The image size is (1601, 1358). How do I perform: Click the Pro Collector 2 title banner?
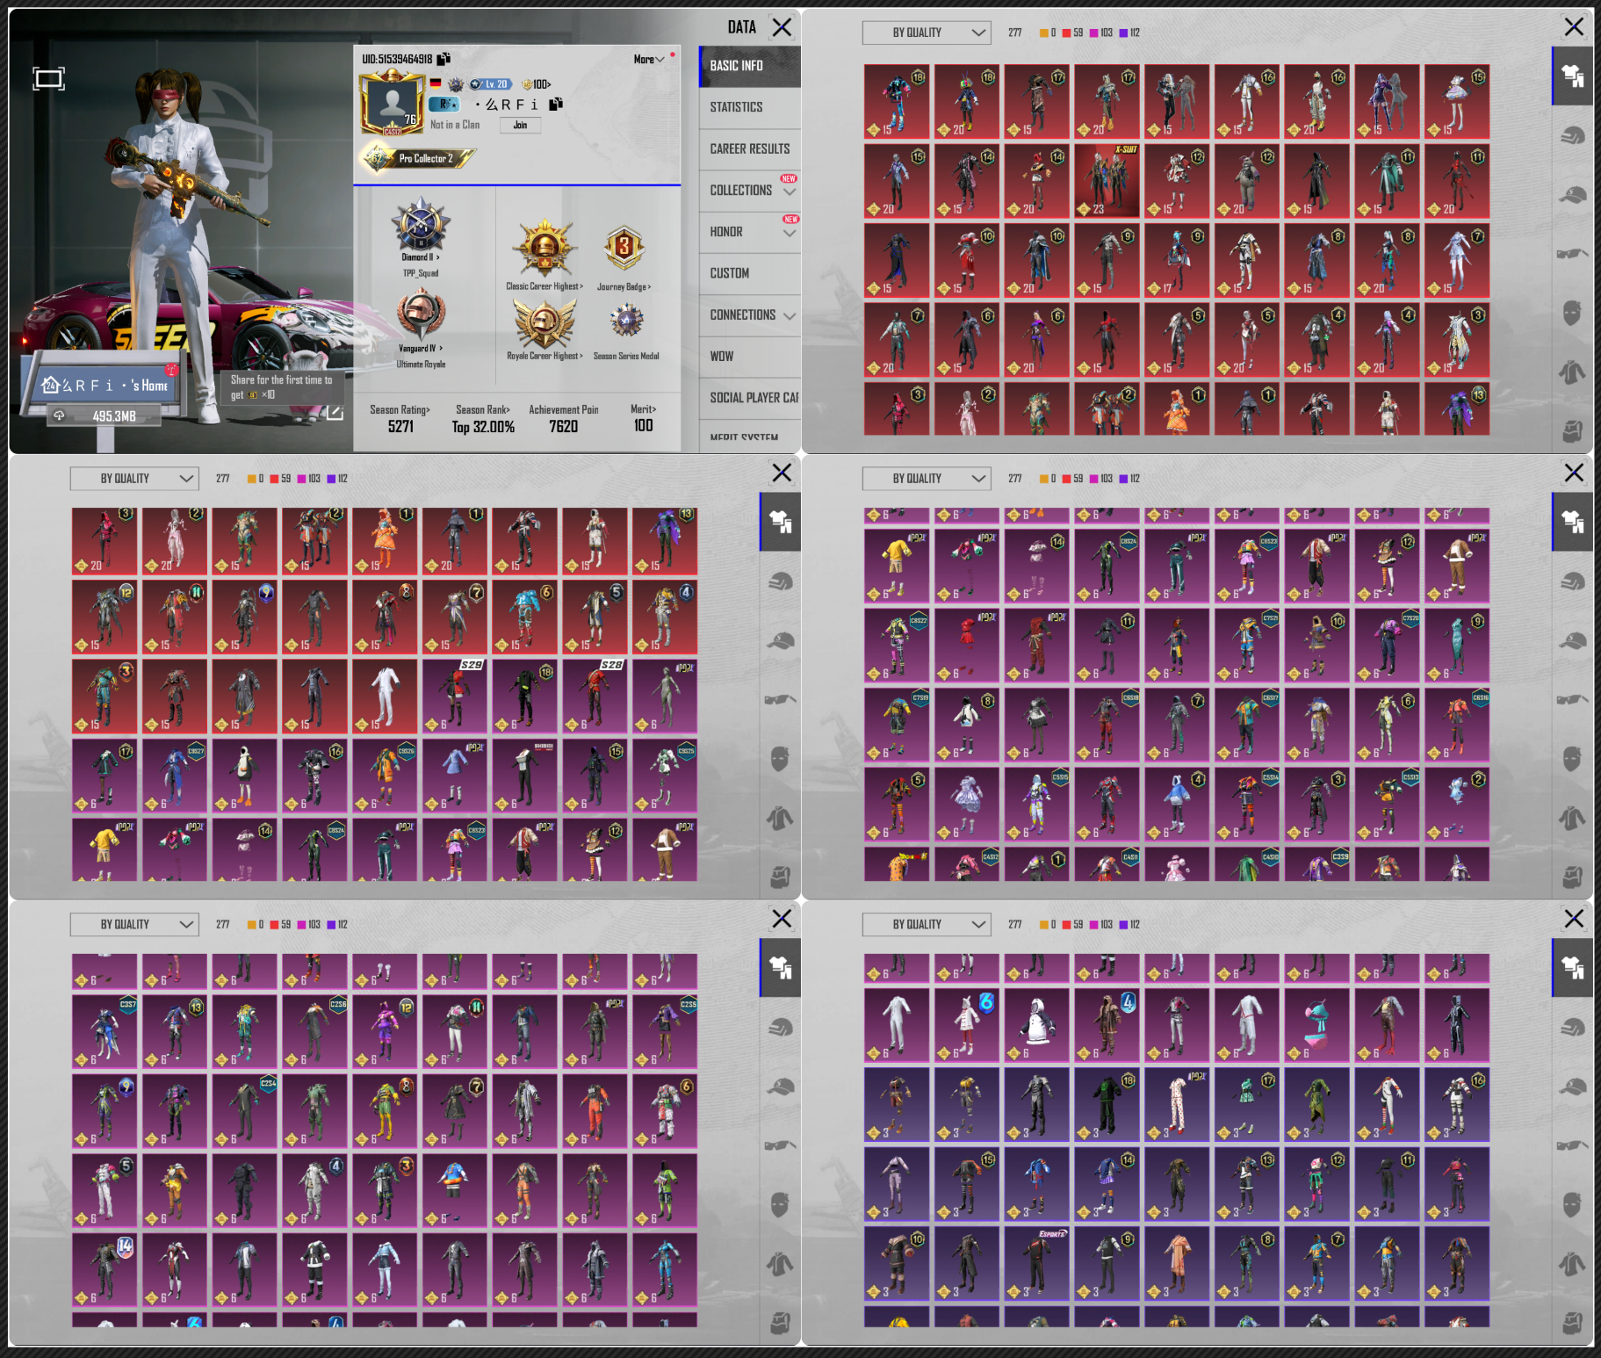[418, 158]
